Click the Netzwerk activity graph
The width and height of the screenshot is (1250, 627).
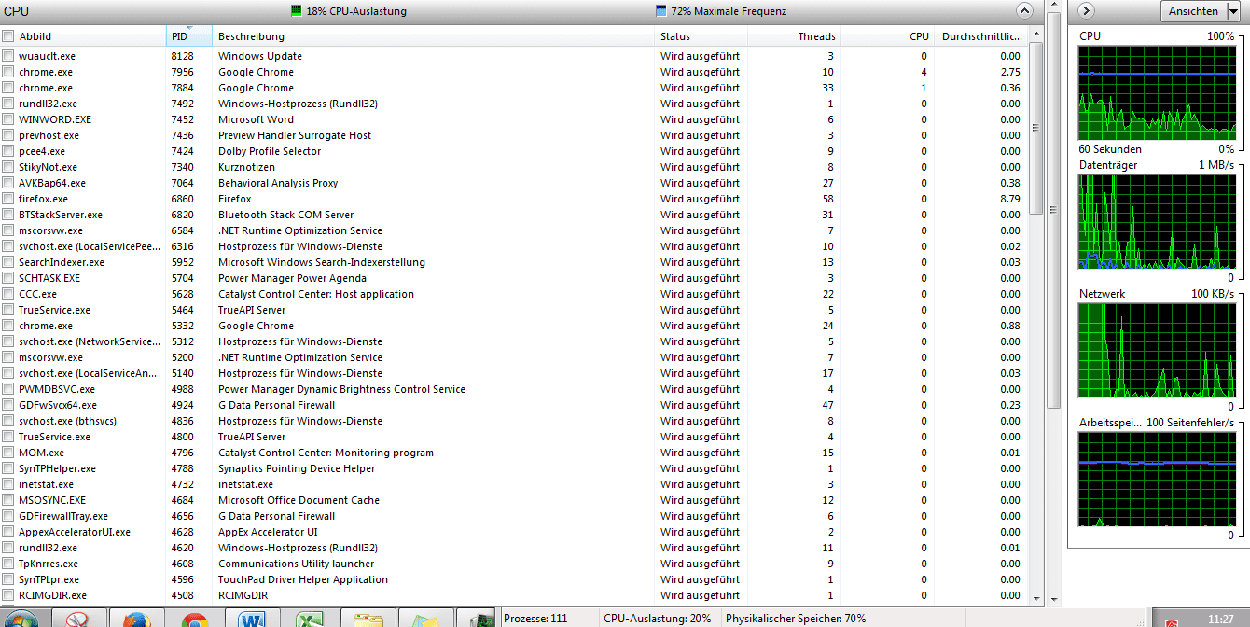click(1156, 351)
